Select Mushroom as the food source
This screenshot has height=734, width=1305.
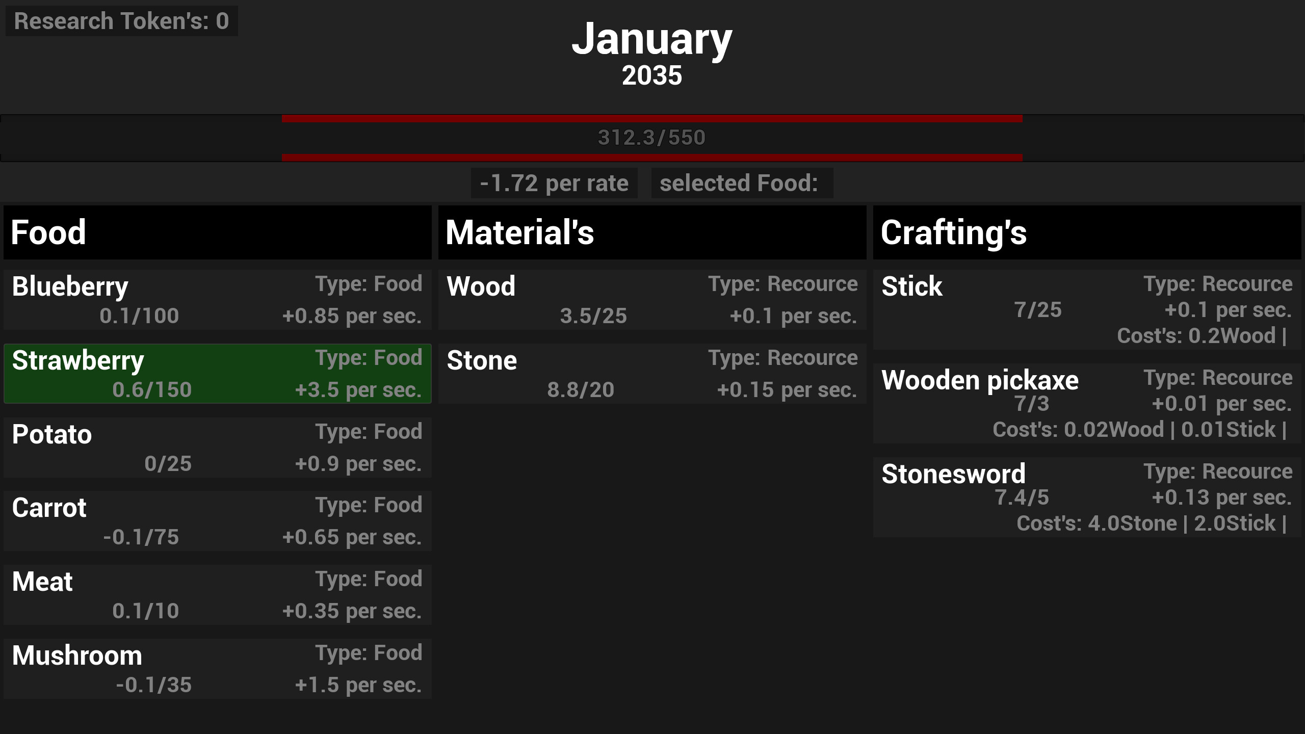click(217, 668)
